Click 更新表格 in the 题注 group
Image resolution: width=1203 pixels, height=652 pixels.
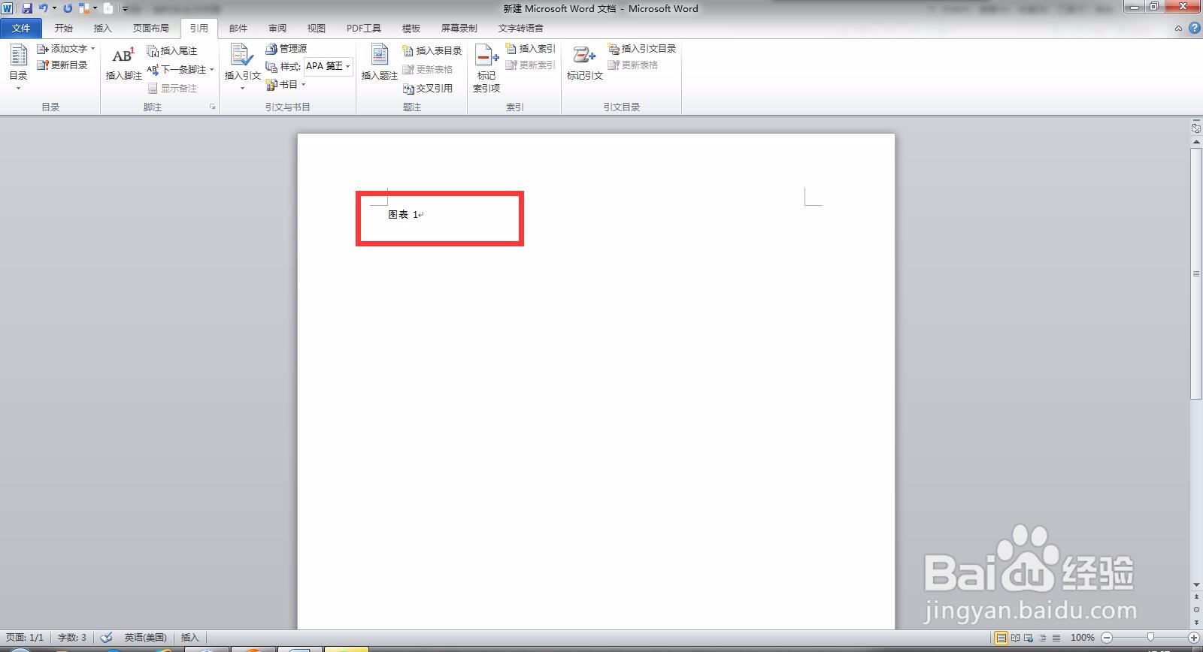[x=428, y=70]
